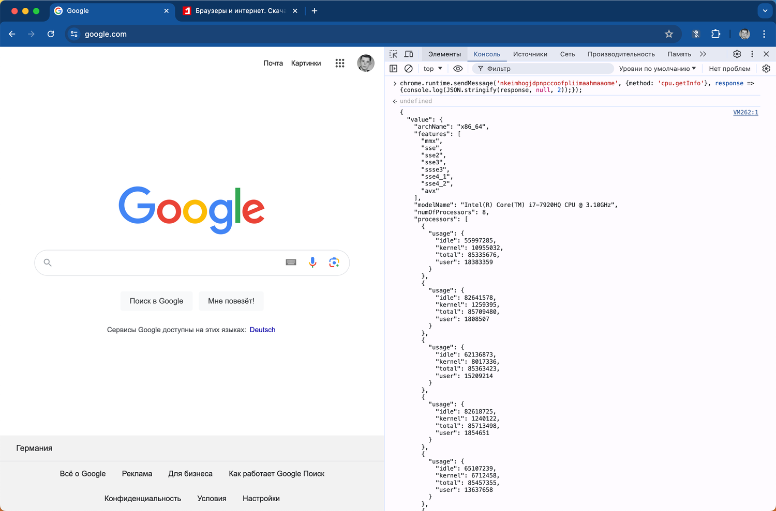Close the Google tab
The image size is (776, 511).
166,11
